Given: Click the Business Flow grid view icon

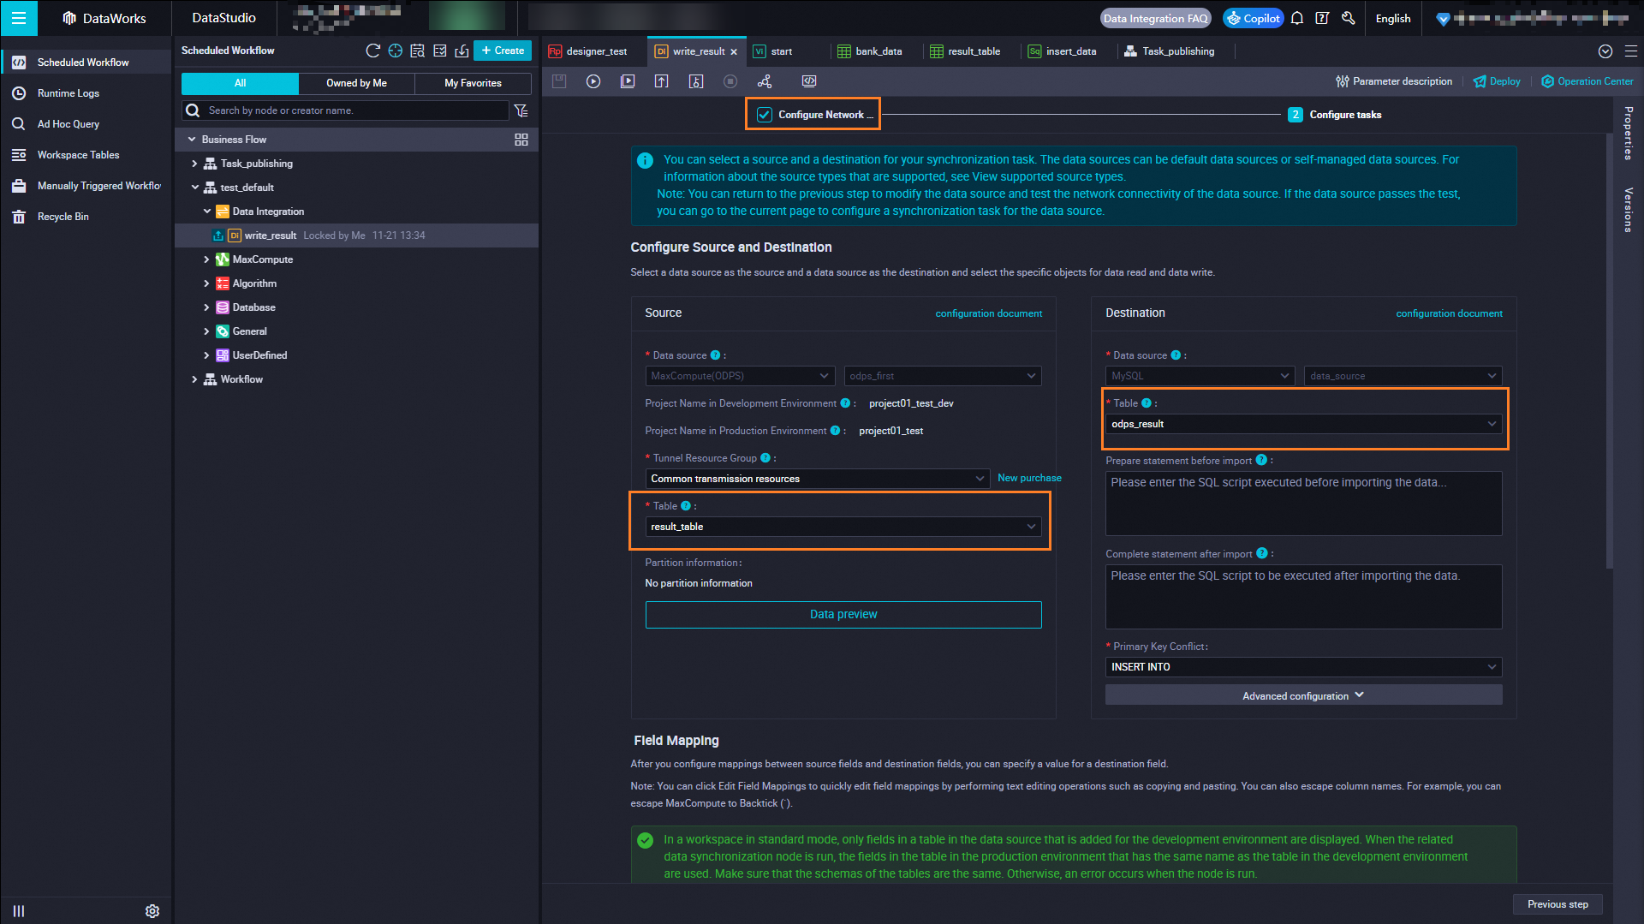Looking at the screenshot, I should (x=521, y=140).
